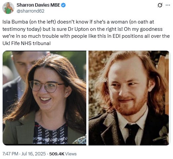Click the Views label
This screenshot has width=173, height=159.
pyautogui.click(x=71, y=154)
